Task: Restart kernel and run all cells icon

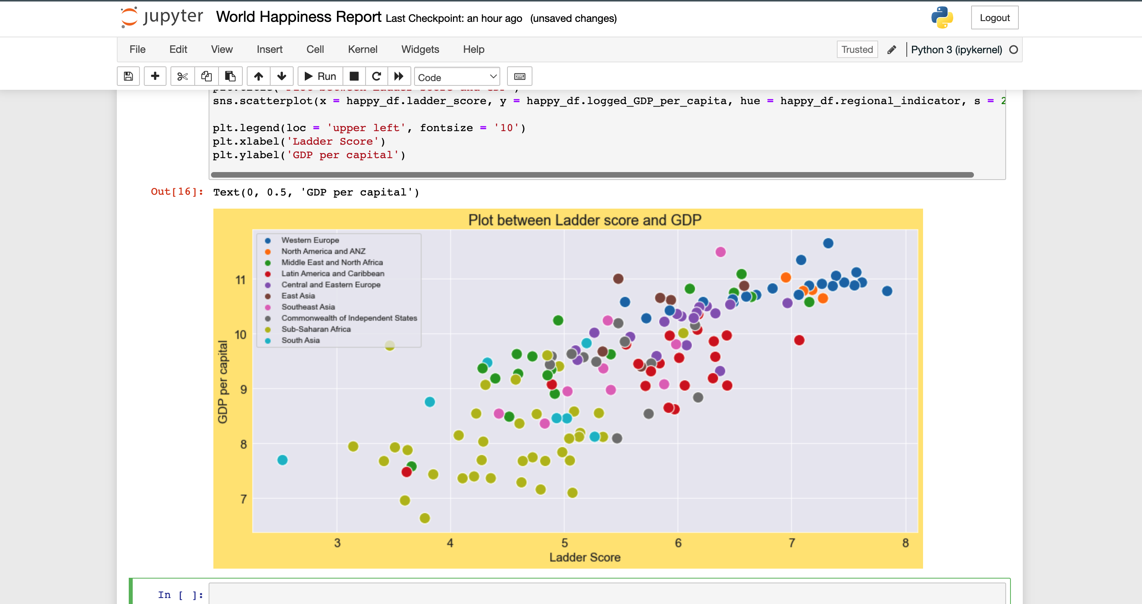Action: point(399,76)
